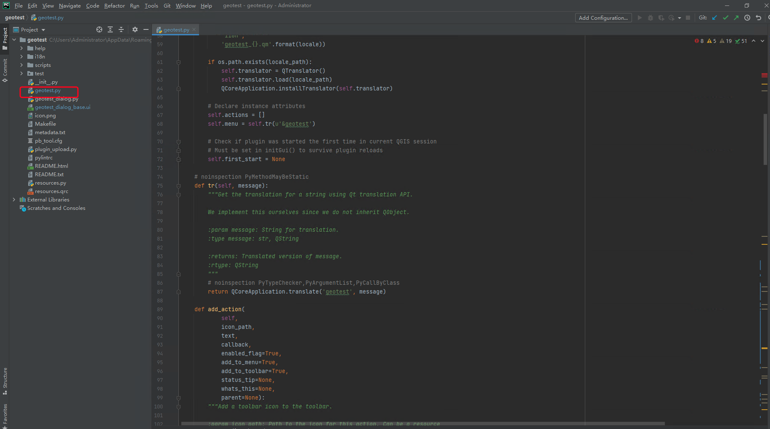
Task: Click the Git Commit checkmark icon
Action: click(725, 18)
